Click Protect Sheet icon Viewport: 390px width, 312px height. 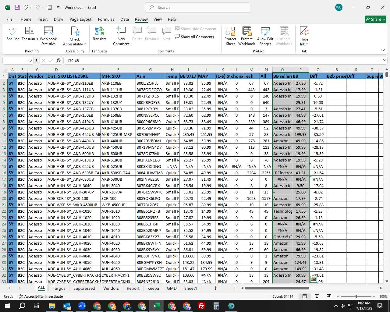click(230, 36)
